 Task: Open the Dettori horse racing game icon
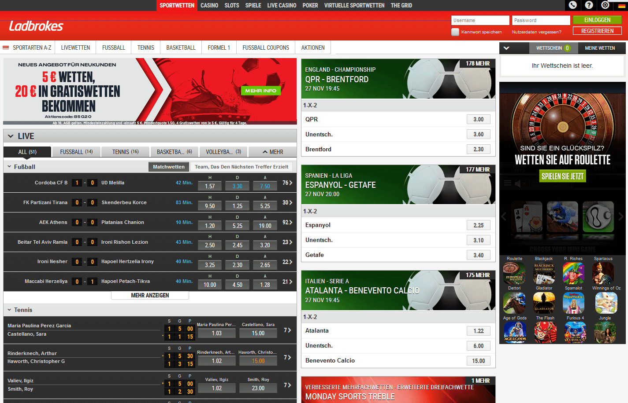point(514,303)
